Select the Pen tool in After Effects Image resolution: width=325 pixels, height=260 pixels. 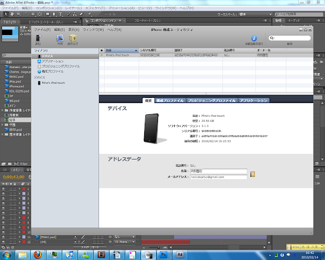tap(54, 14)
